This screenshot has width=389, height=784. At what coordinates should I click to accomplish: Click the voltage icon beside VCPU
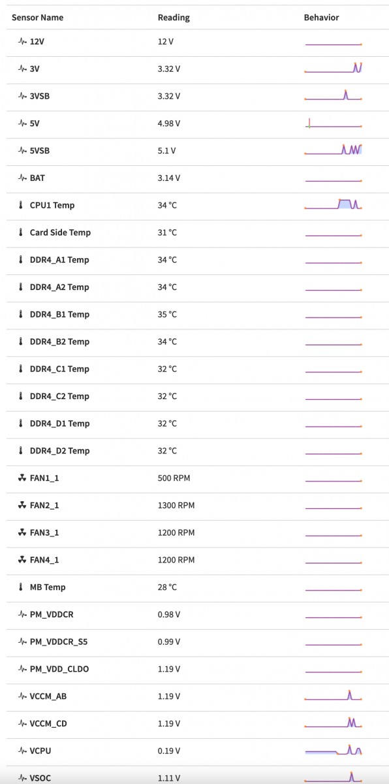click(22, 751)
